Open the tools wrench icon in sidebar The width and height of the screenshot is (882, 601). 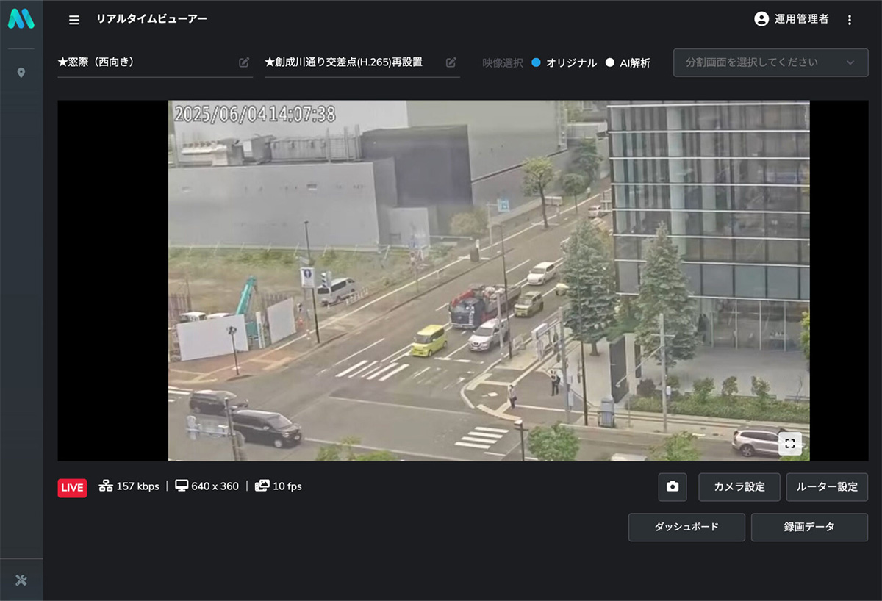pos(21,580)
